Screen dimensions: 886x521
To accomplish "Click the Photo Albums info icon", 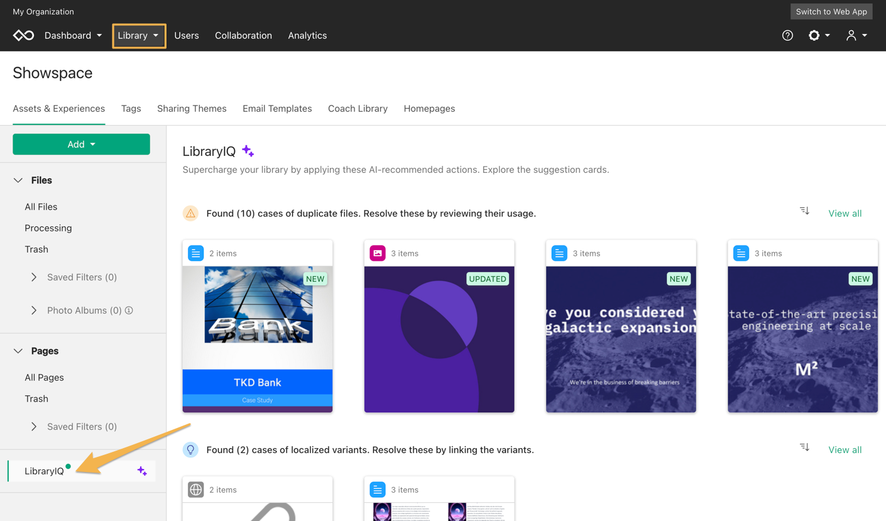I will coord(129,310).
